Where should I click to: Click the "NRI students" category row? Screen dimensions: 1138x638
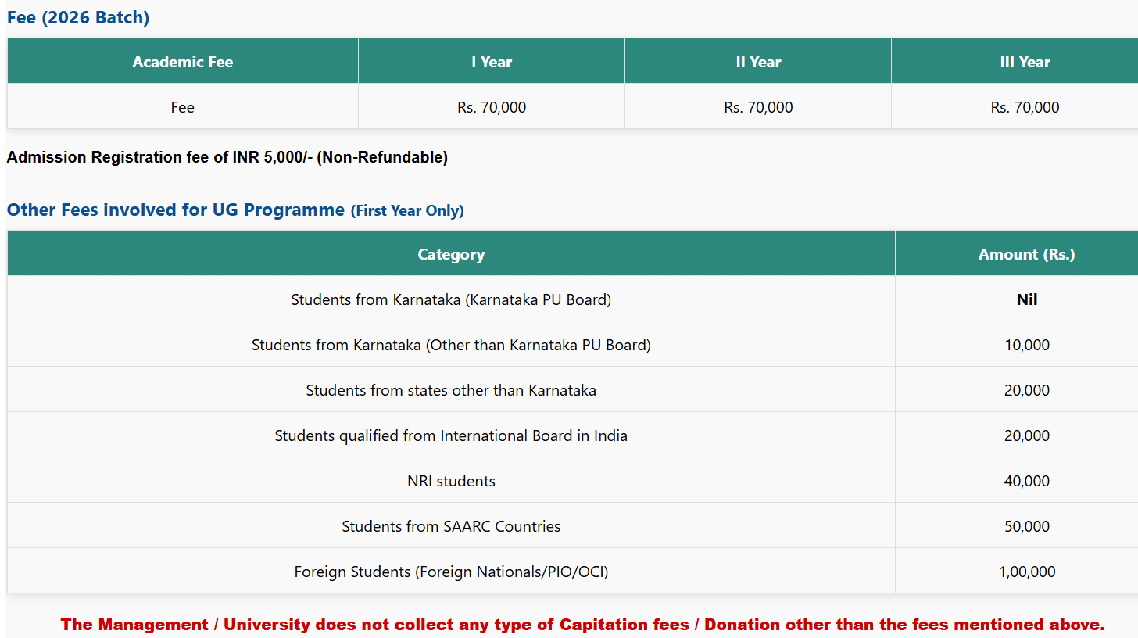coord(451,481)
